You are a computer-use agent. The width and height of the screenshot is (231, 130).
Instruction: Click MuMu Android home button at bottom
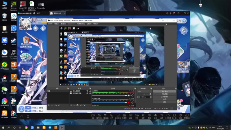click(x=28, y=116)
